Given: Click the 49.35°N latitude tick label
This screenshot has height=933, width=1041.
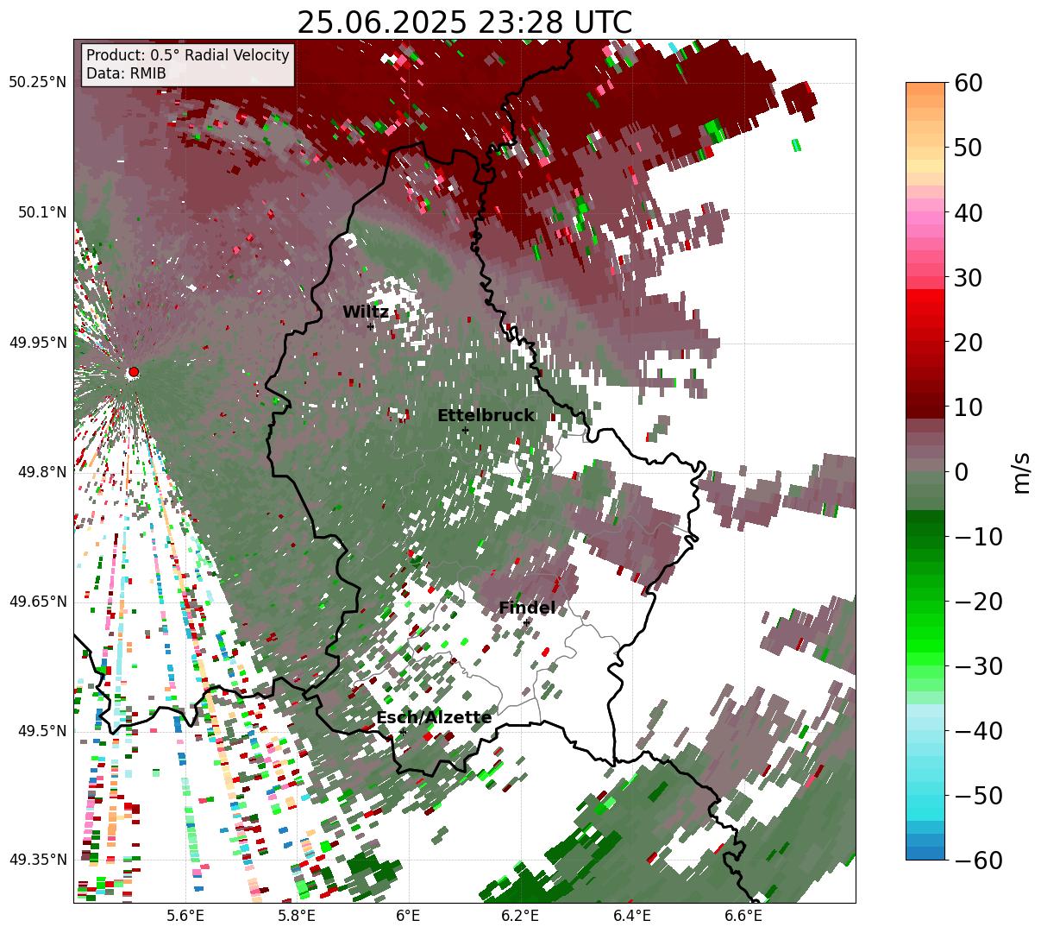Looking at the screenshot, I should pyautogui.click(x=37, y=860).
